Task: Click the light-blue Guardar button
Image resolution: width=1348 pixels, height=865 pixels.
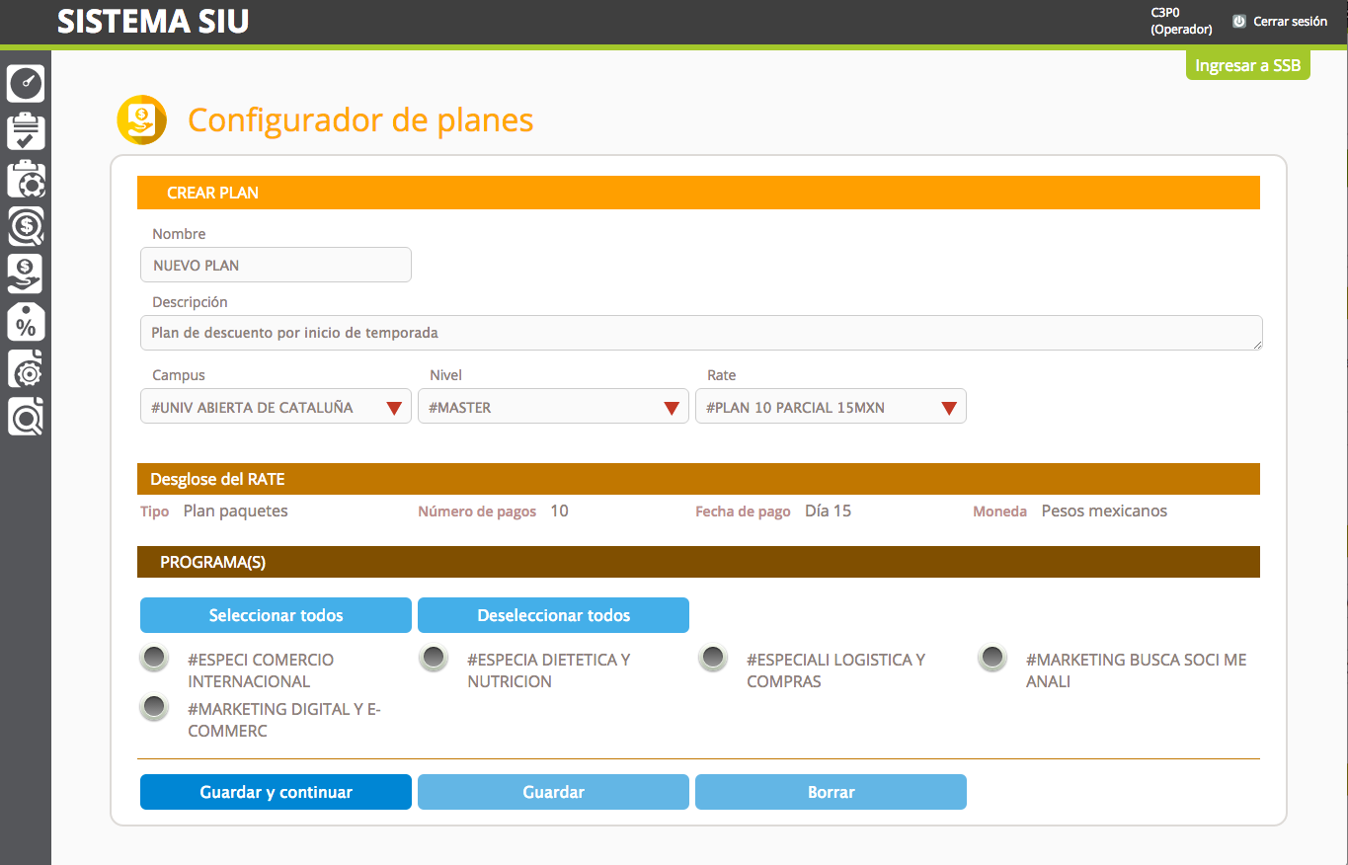Action: [x=553, y=792]
